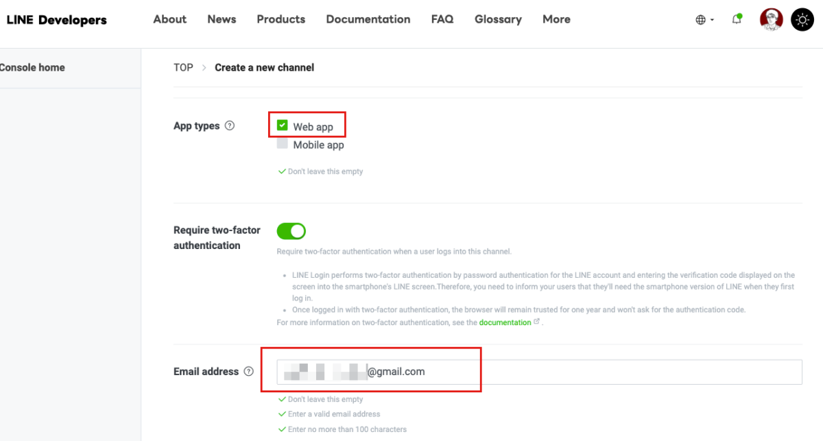
Task: Click external link icon after documentation
Action: coord(536,322)
